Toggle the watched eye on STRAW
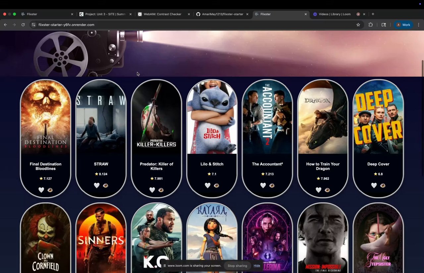This screenshot has height=273, width=424. point(106,185)
